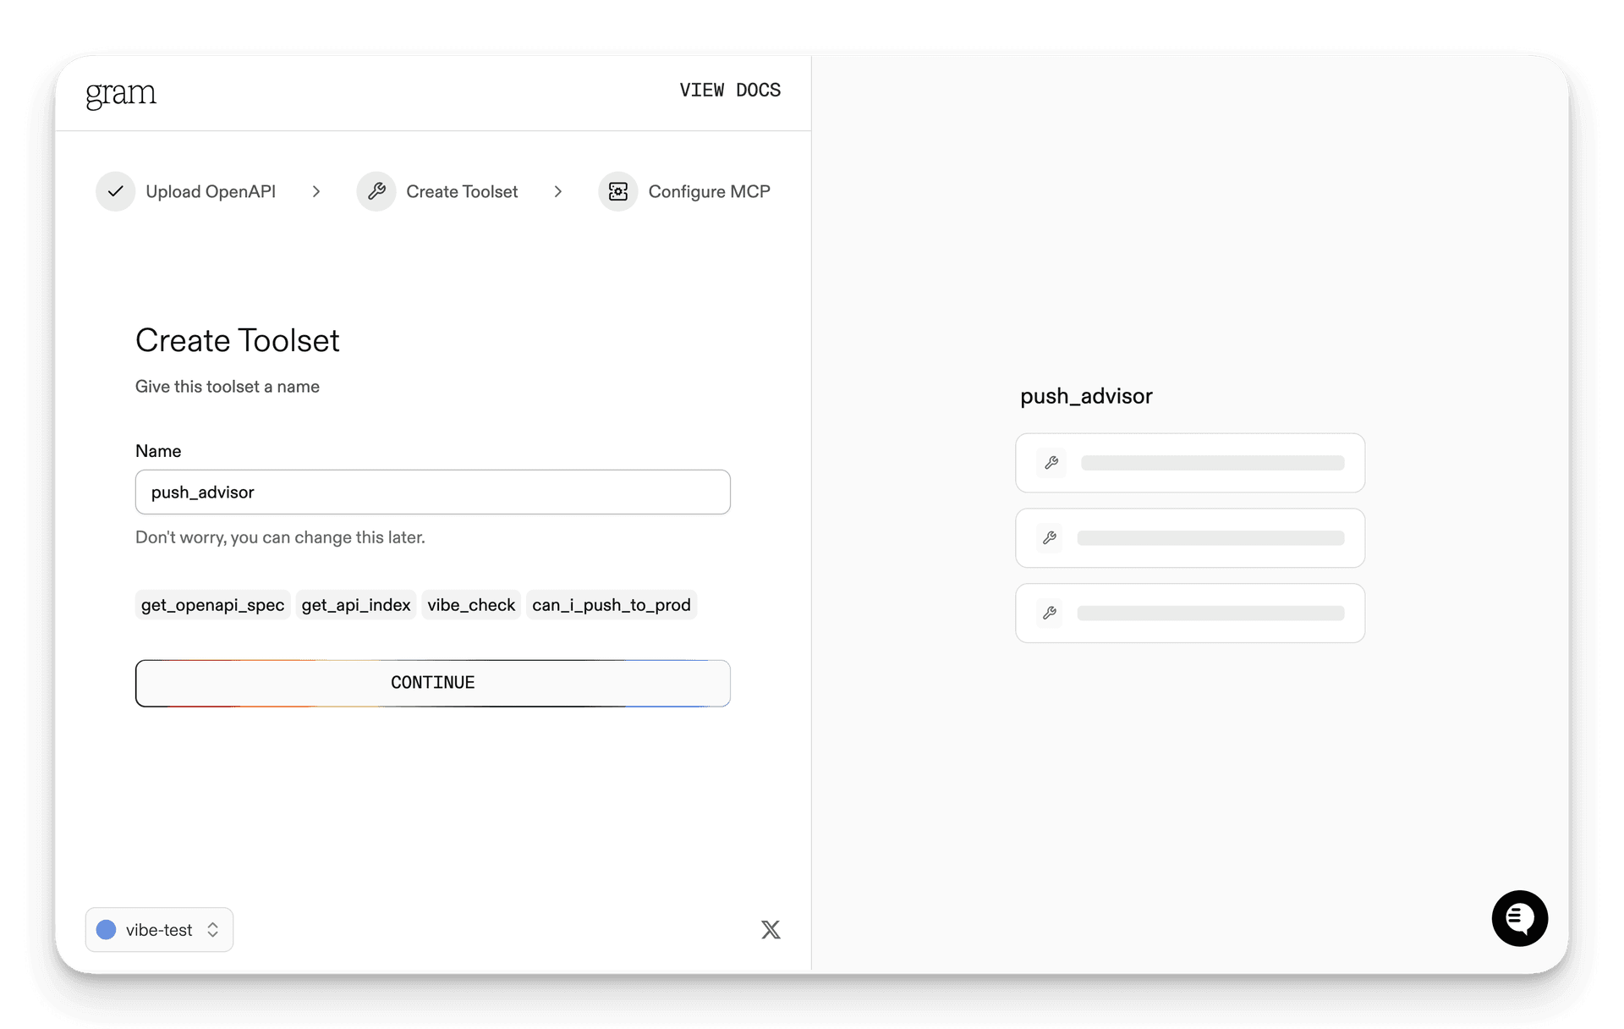Open the vibe-test project switcher
The width and height of the screenshot is (1624, 1029).
[158, 929]
